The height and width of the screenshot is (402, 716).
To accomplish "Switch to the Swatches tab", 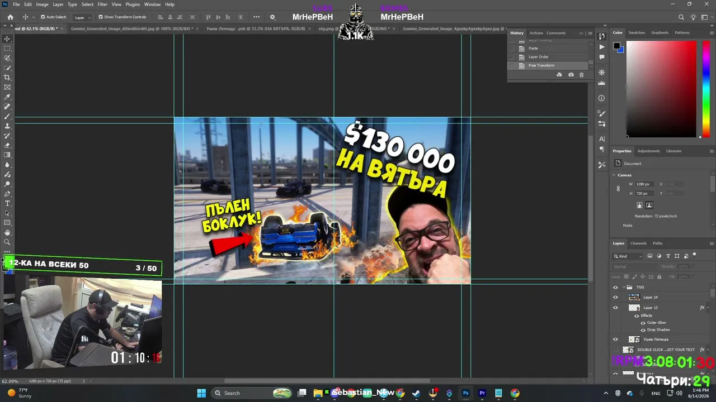I will click(x=637, y=33).
